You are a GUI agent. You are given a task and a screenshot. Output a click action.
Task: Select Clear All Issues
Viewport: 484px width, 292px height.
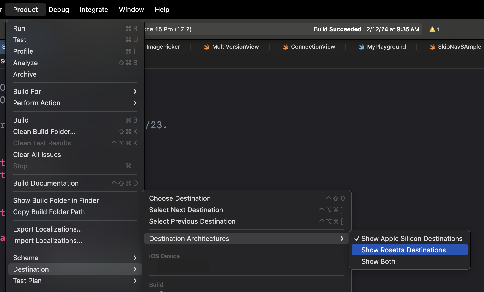[75, 155]
